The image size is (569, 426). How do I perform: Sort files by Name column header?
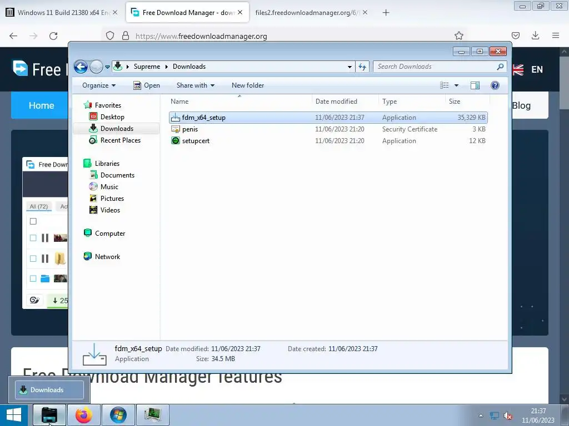[x=239, y=102]
